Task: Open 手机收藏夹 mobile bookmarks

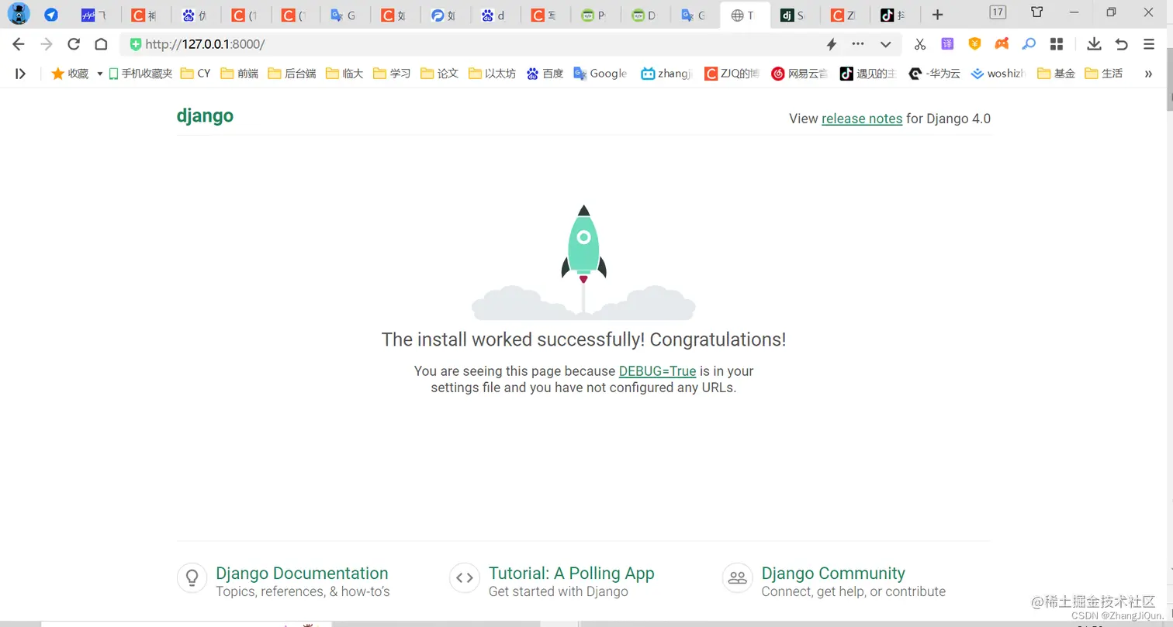Action: 140,74
